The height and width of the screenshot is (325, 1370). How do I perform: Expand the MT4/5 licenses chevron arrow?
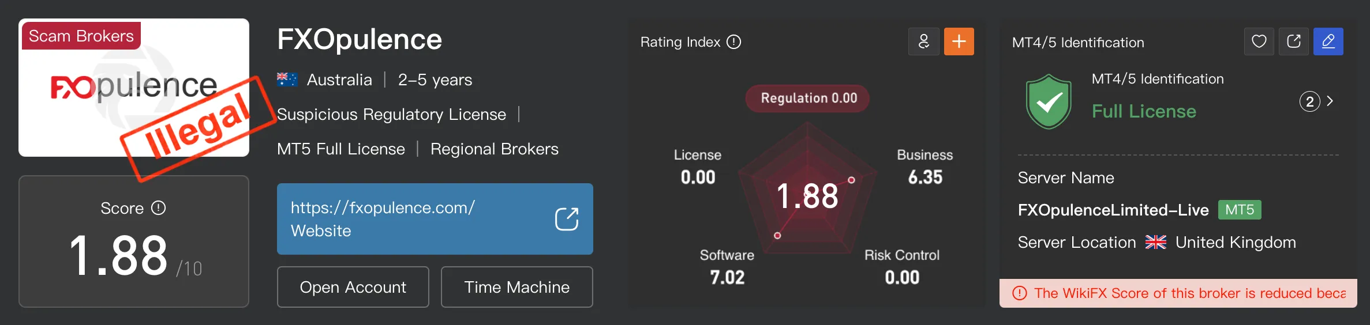pos(1330,101)
